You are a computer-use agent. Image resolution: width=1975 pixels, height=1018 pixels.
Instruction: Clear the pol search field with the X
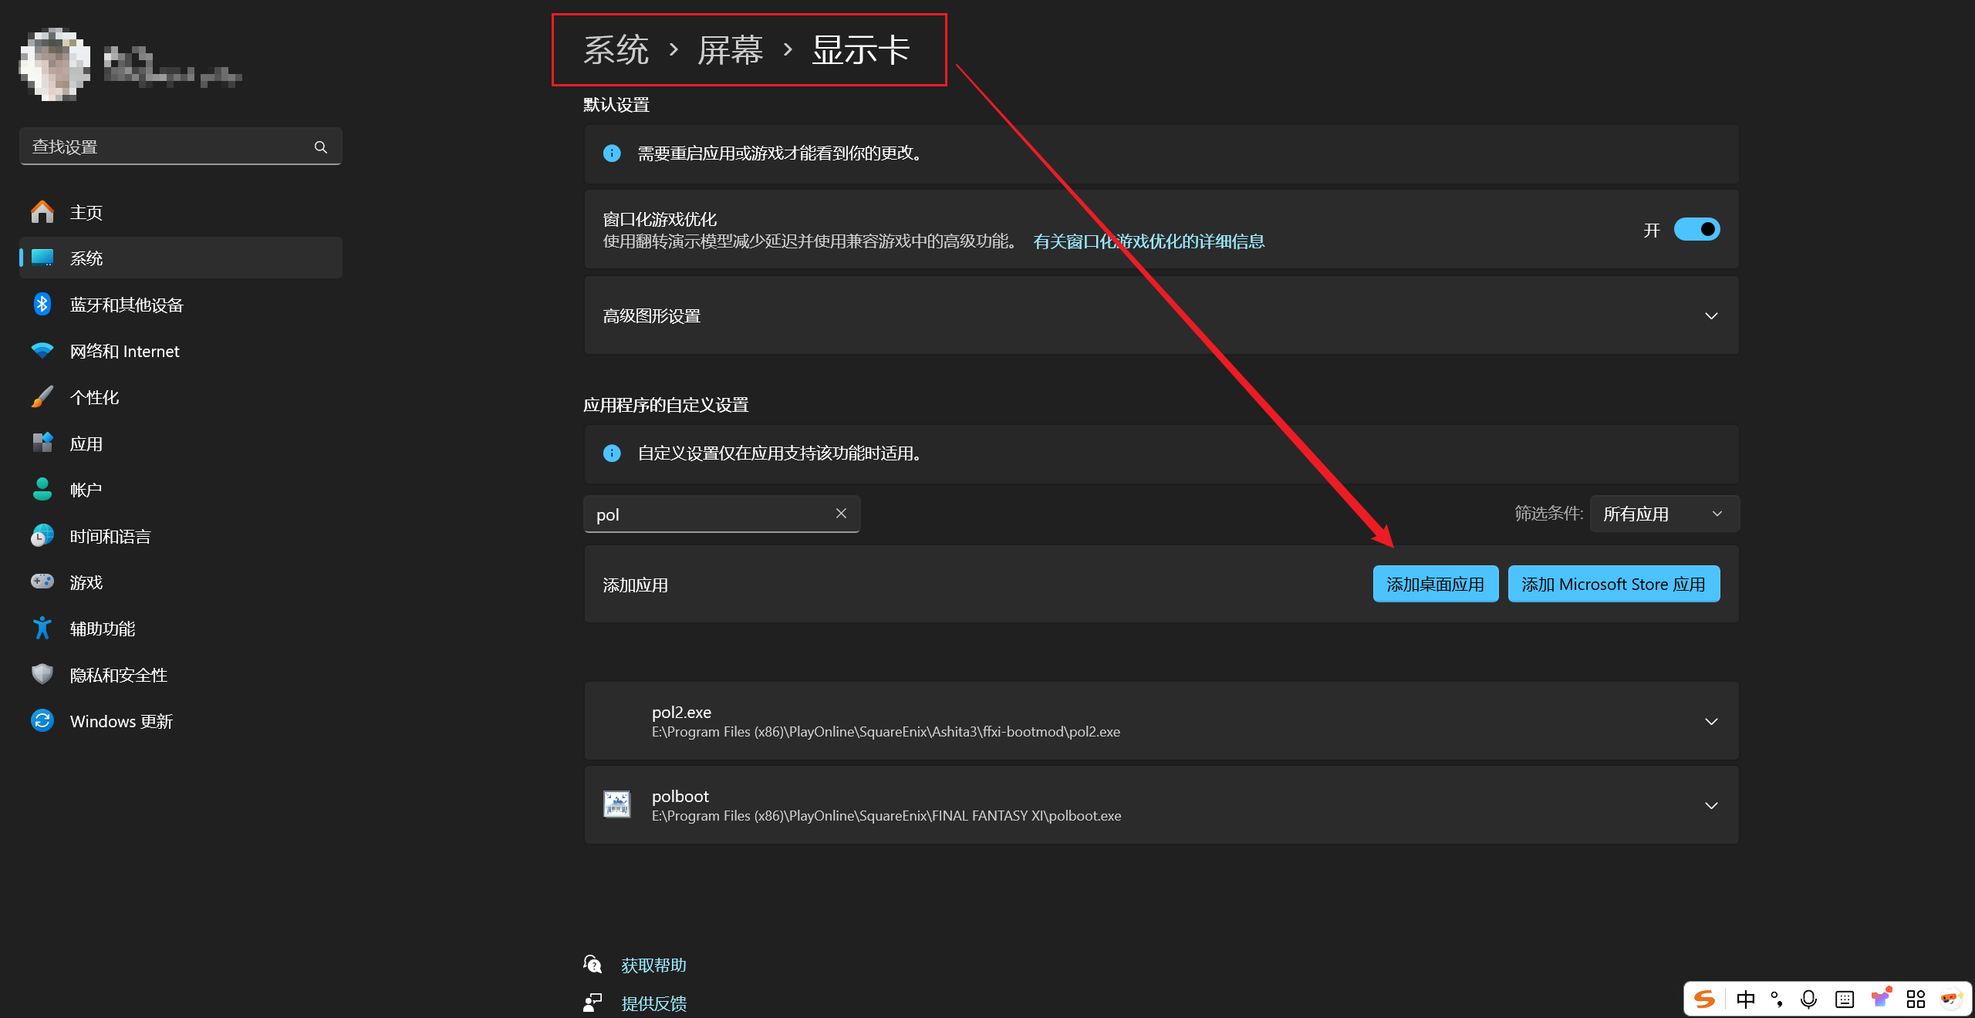(x=841, y=514)
